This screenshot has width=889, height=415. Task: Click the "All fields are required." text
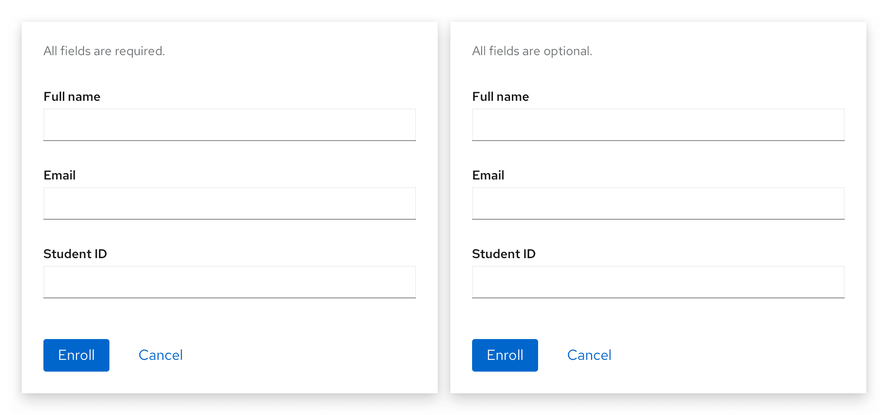click(104, 51)
